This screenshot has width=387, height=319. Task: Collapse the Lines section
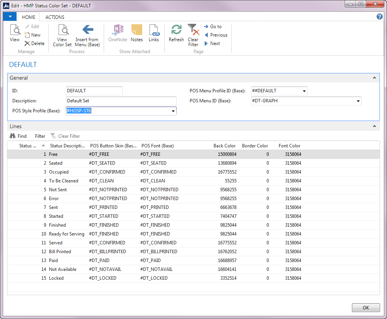click(x=374, y=126)
